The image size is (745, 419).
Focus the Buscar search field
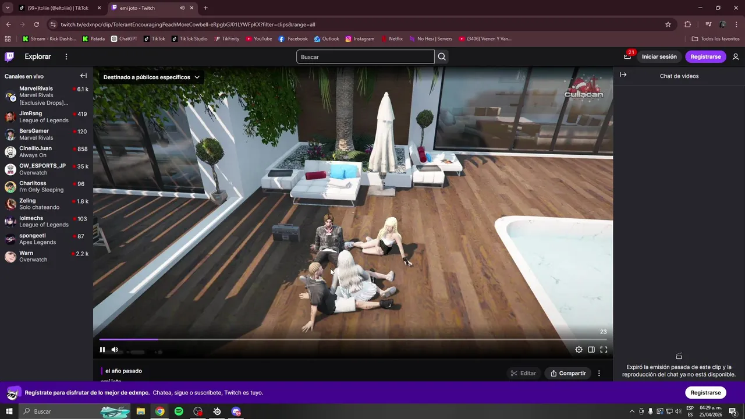tap(366, 56)
